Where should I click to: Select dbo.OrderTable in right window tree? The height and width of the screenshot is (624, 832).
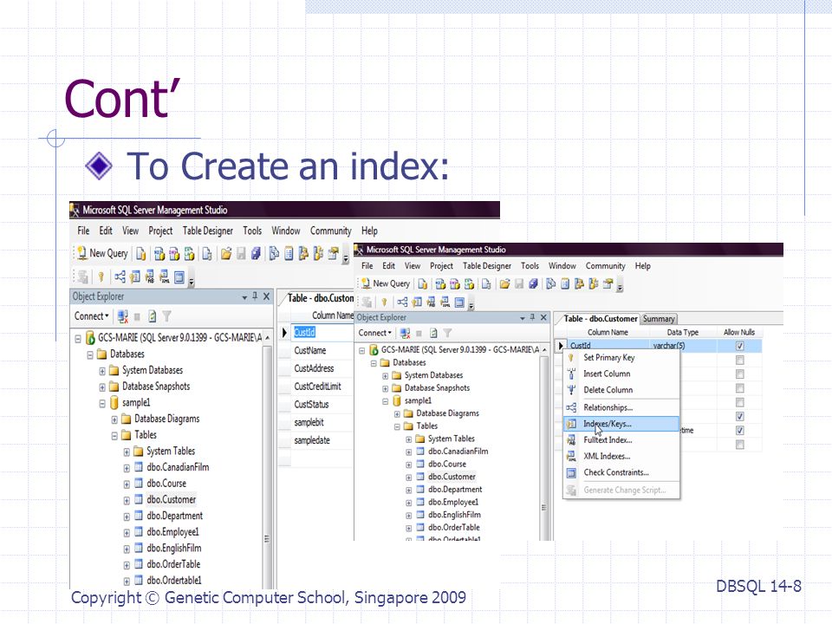coord(453,528)
